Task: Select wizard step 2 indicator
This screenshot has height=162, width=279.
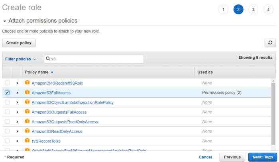Action: pyautogui.click(x=238, y=10)
